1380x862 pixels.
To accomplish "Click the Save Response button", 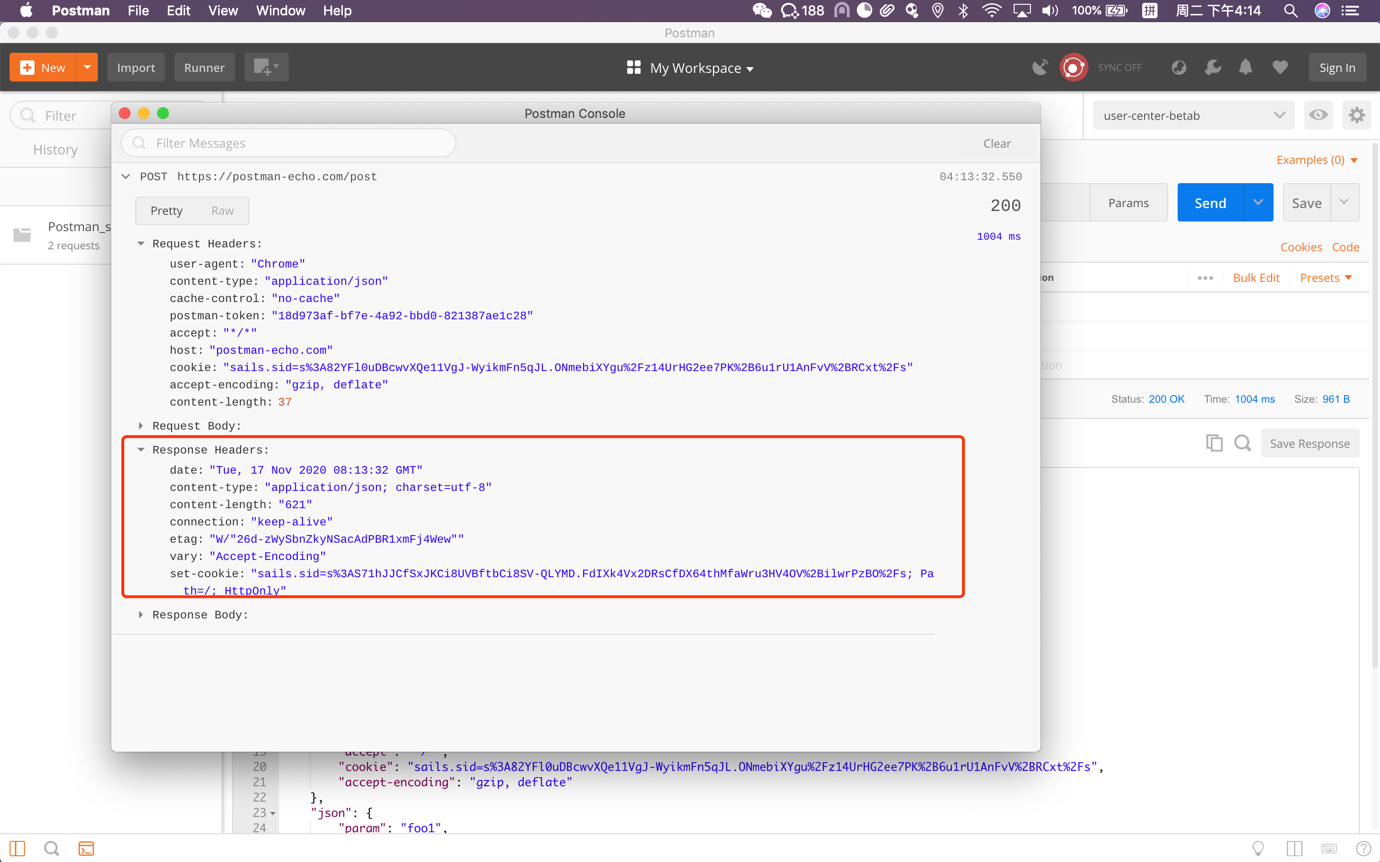I will pyautogui.click(x=1310, y=443).
